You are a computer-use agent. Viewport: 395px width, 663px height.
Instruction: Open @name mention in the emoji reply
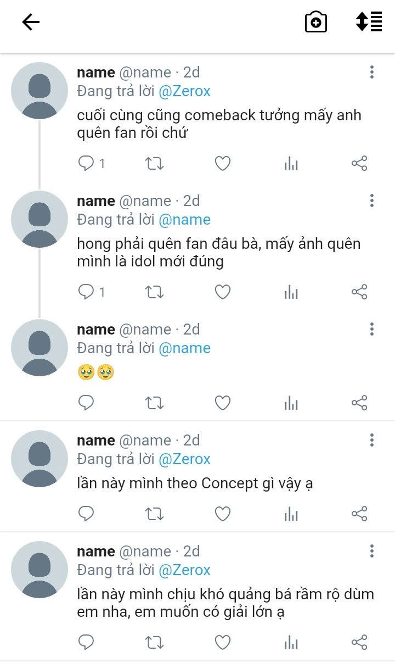184,348
